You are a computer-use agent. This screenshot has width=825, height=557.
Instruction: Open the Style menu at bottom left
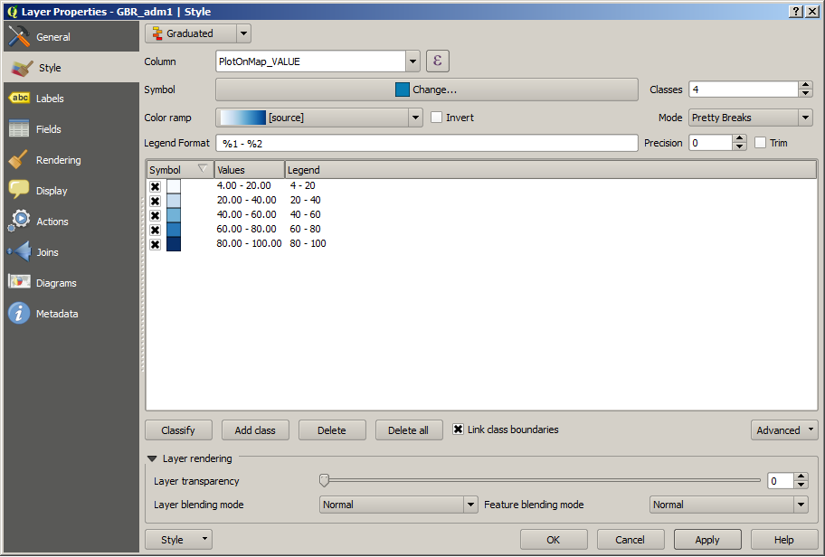pyautogui.click(x=178, y=539)
